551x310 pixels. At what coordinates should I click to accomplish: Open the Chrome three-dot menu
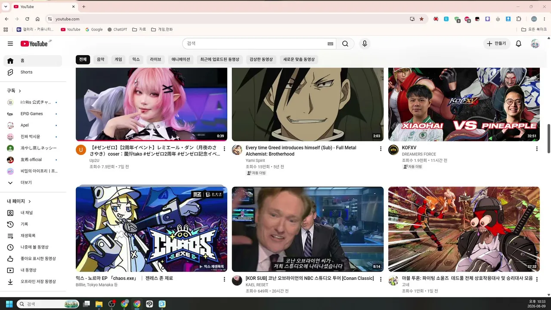[x=545, y=19]
